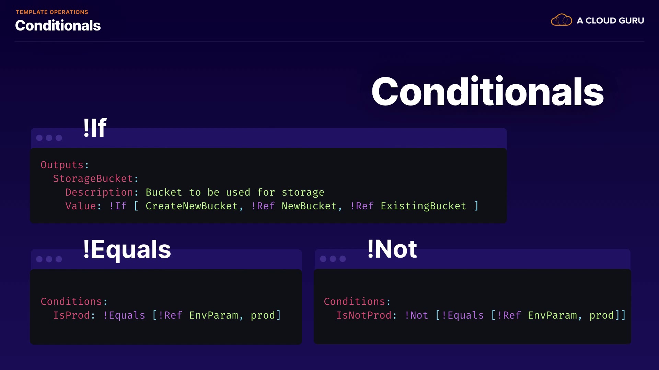This screenshot has width=659, height=370.
Task: Click the orange "TEMPLATE OPERATIONS" label
Action: (52, 12)
